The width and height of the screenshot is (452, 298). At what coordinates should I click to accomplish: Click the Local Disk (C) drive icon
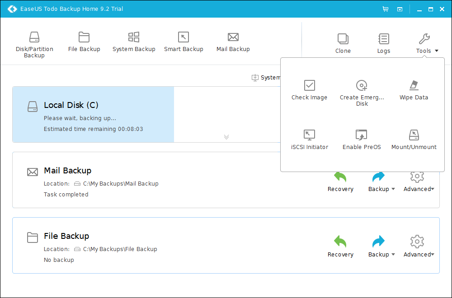32,107
